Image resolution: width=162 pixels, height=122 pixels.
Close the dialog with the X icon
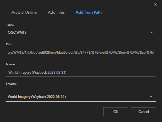(x=155, y=4)
